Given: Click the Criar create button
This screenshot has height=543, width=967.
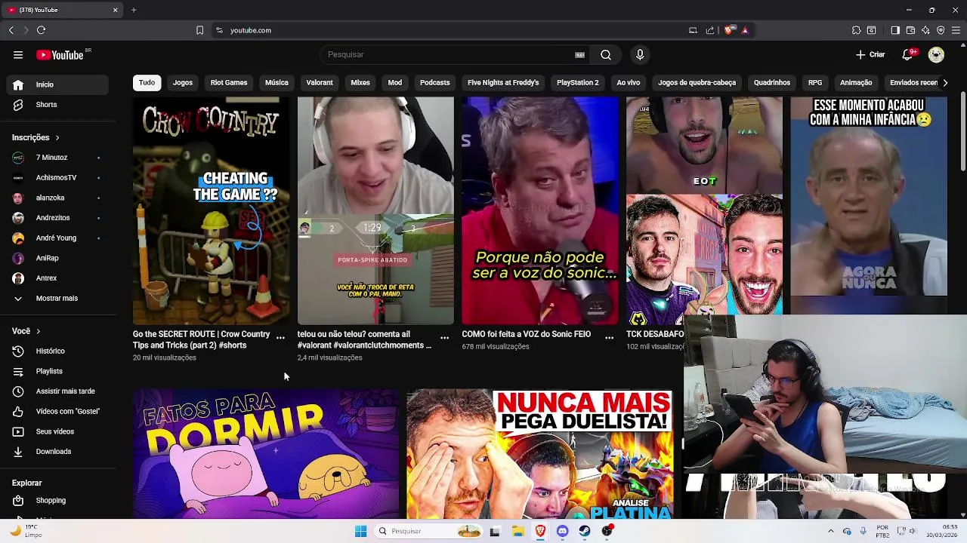Looking at the screenshot, I should 870,54.
